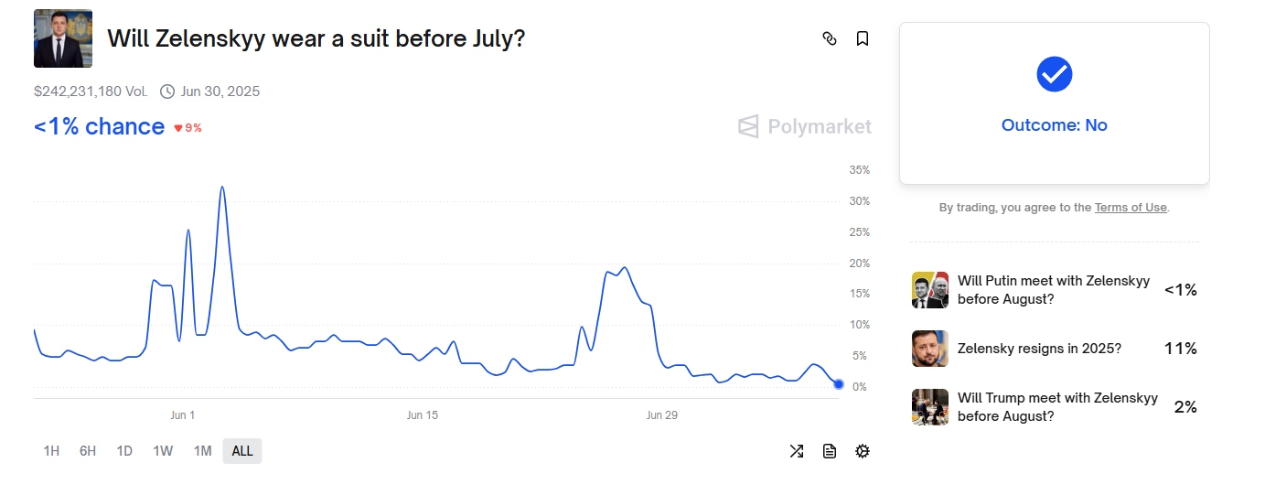Select the 6H time range
The image size is (1265, 495).
[88, 451]
